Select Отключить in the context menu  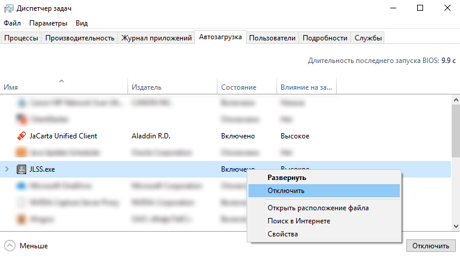286,191
